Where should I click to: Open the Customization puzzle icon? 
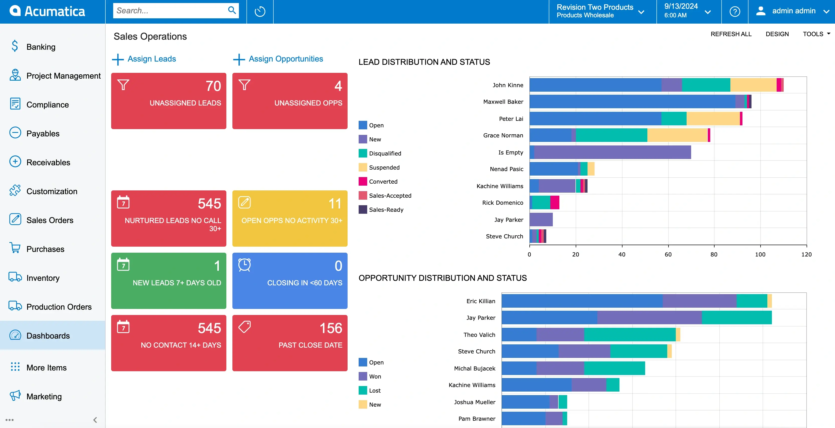[x=15, y=191]
